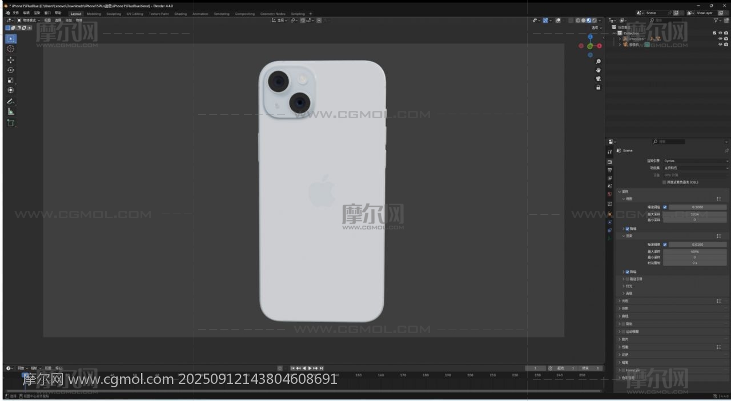Switch to the Sculpting workspace tab

tap(114, 14)
